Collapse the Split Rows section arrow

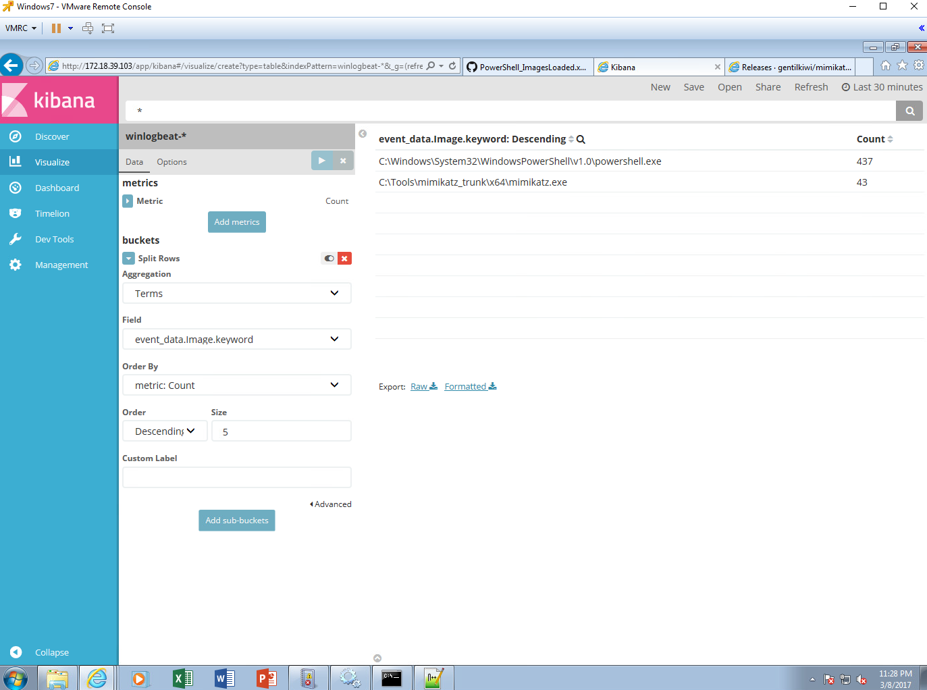[129, 259]
